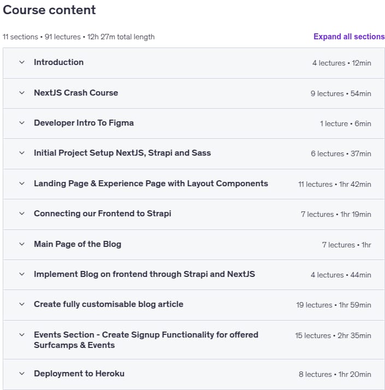Screen dimensions: 385x390
Task: Open Connecting our Frontend to Strapi title
Action: point(103,214)
